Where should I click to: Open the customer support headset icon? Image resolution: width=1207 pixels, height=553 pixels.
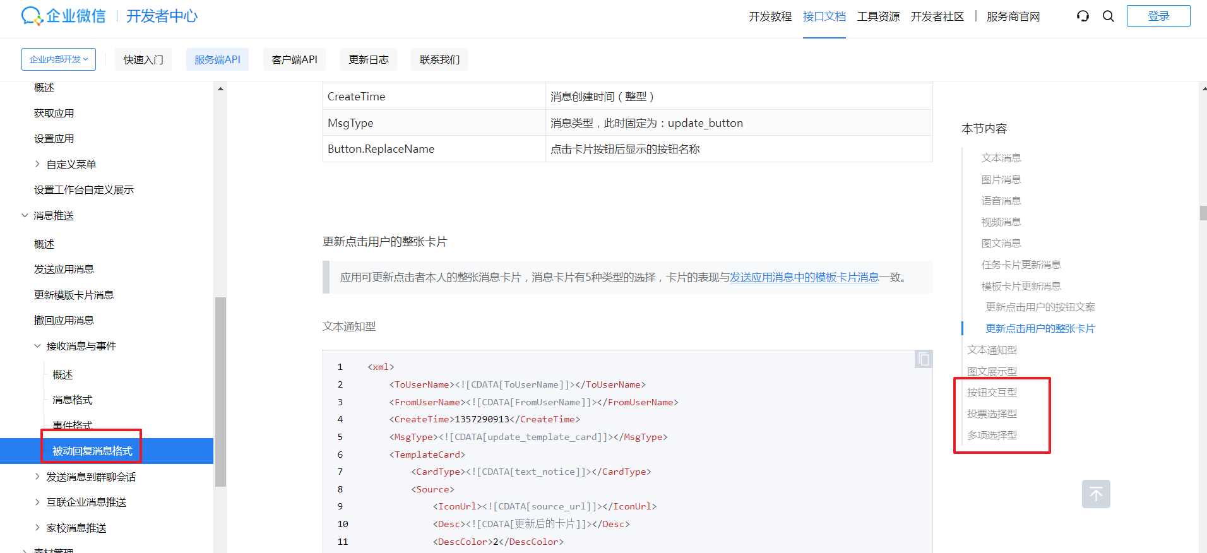(x=1083, y=16)
